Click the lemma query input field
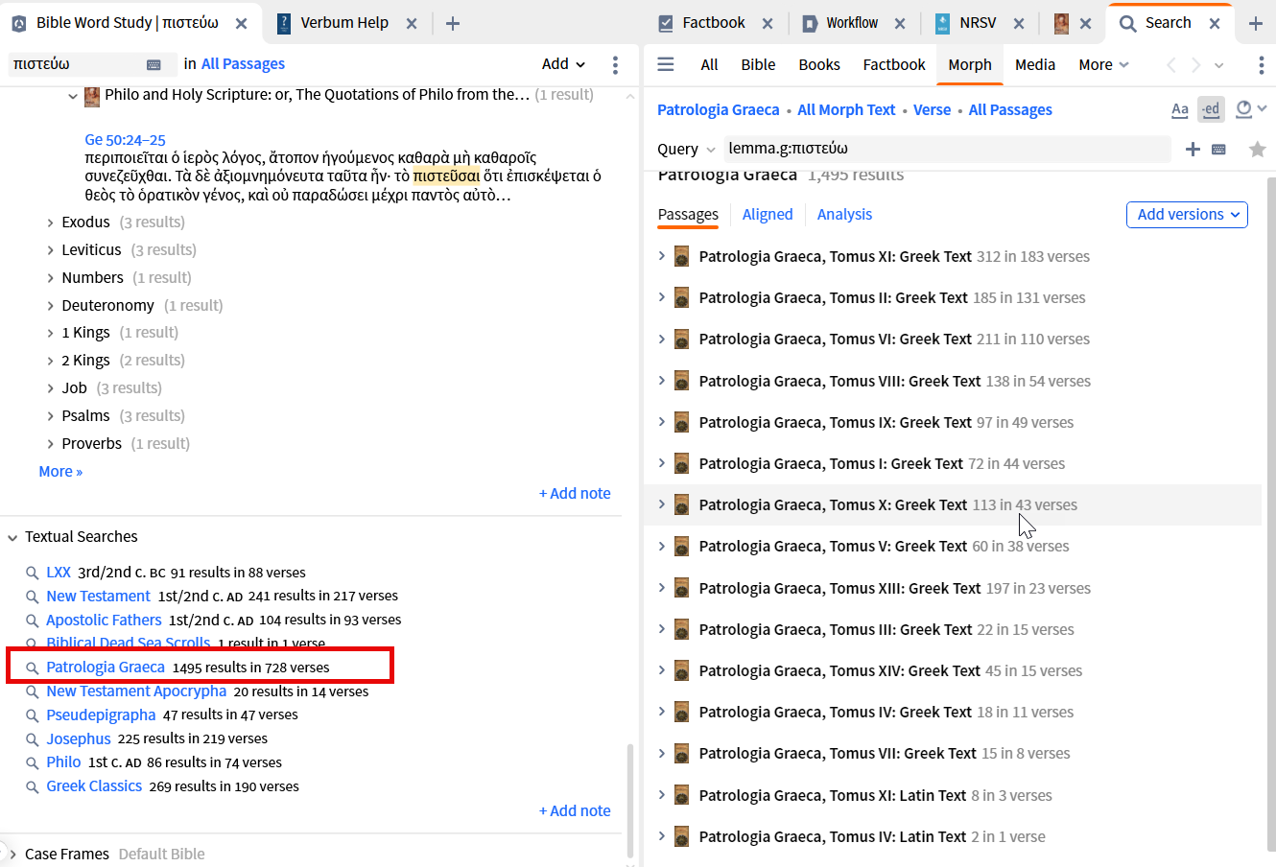1276x867 pixels. click(x=948, y=149)
